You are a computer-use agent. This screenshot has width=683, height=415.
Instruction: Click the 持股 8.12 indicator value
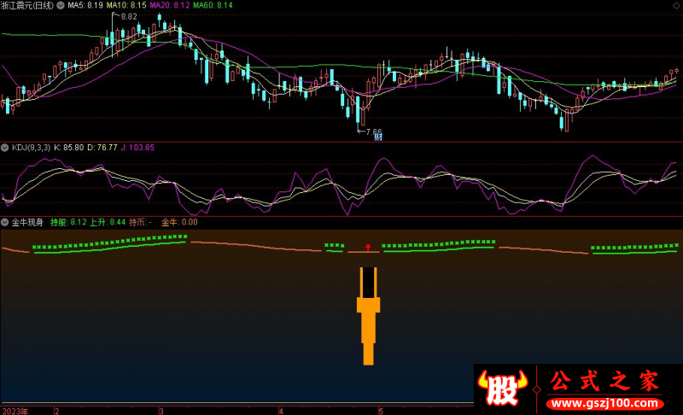(68, 221)
